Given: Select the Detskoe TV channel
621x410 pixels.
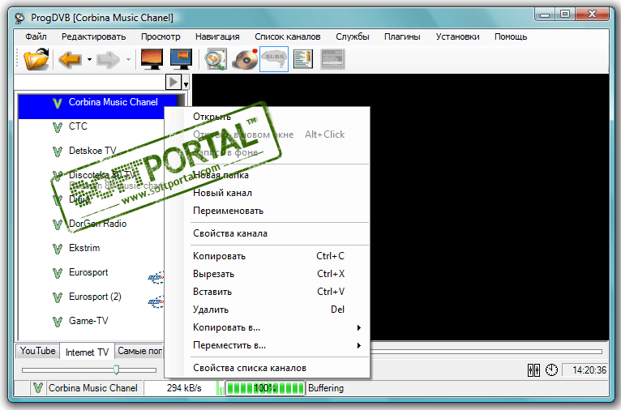Looking at the screenshot, I should tap(91, 151).
